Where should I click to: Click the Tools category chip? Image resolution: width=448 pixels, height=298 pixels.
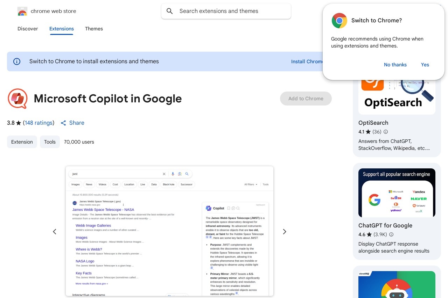50,142
